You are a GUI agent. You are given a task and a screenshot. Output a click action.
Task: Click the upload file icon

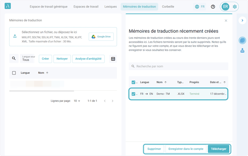click(x=15, y=36)
